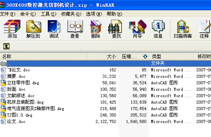
Task: Show archive Info (信息) icon
Action: click(158, 27)
